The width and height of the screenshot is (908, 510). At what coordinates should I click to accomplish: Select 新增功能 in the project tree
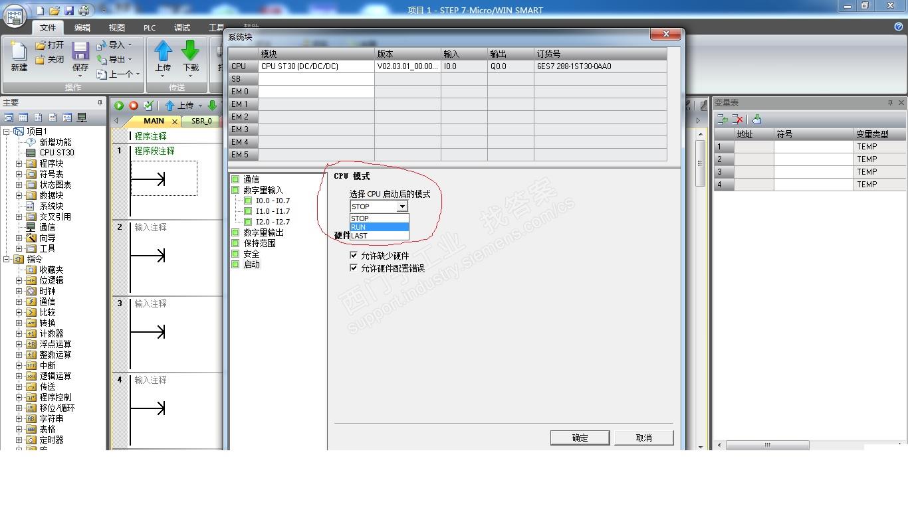point(55,142)
